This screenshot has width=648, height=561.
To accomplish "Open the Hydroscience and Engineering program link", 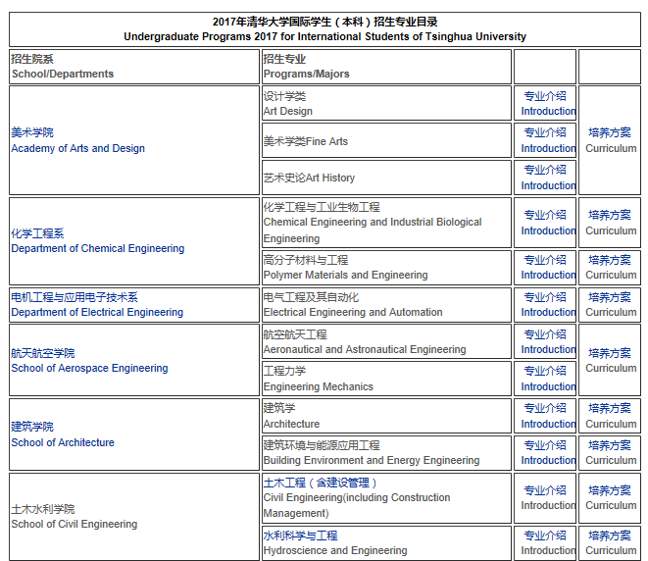I will click(x=300, y=535).
